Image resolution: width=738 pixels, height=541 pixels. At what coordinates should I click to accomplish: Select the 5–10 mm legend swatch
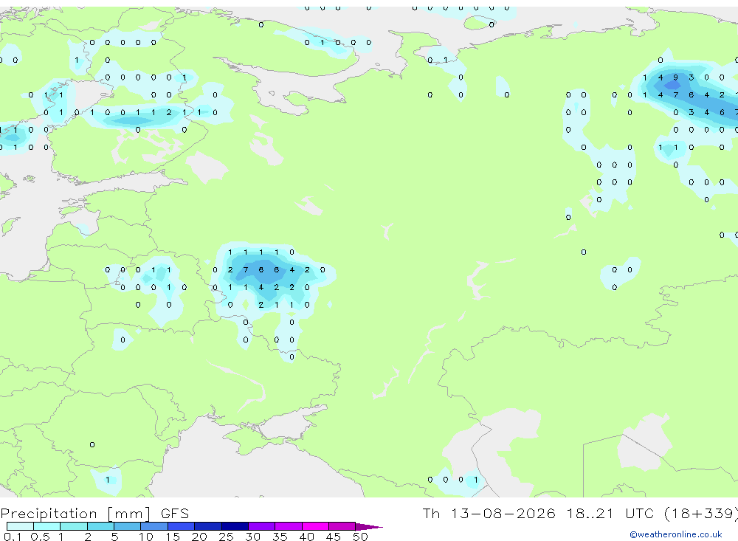click(x=128, y=526)
